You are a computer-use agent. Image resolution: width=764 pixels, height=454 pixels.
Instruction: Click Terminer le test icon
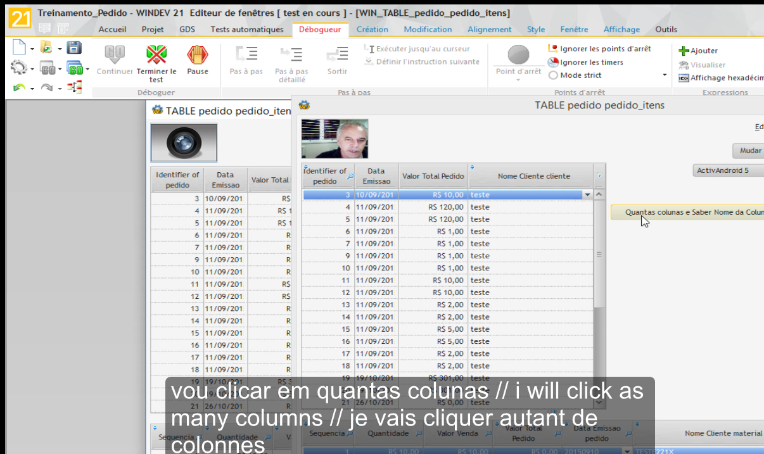point(156,54)
